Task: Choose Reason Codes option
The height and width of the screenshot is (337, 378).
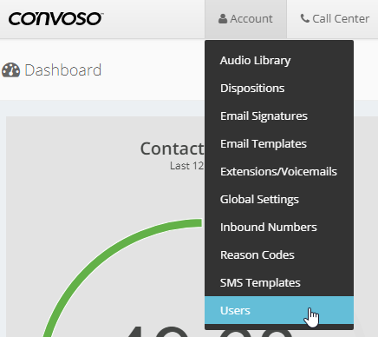Action: 279,255
